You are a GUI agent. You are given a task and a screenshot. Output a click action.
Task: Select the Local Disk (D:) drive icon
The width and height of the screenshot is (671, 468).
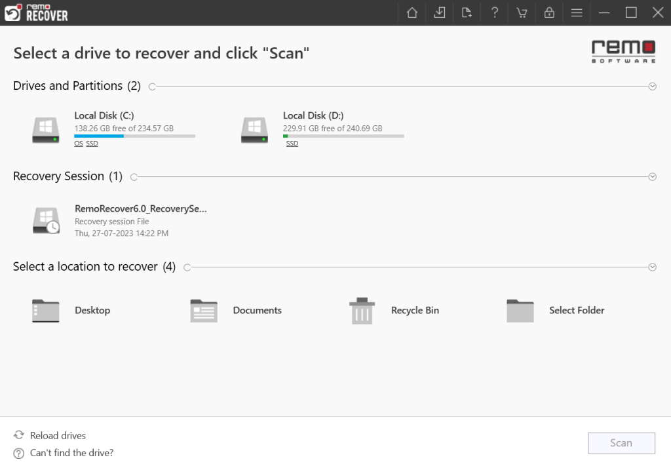click(x=254, y=130)
